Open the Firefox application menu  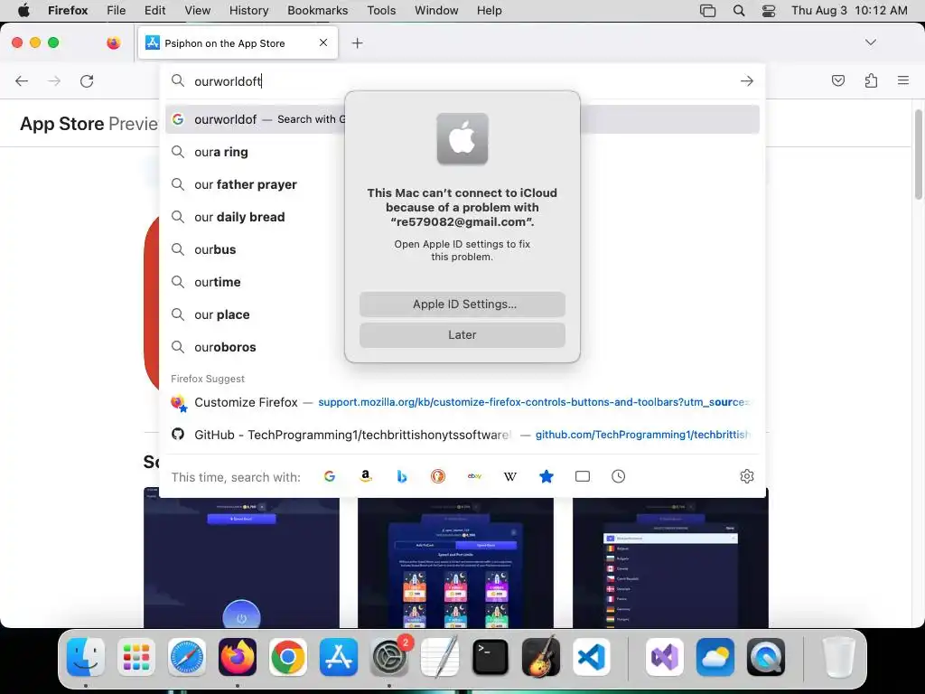pos(68,10)
